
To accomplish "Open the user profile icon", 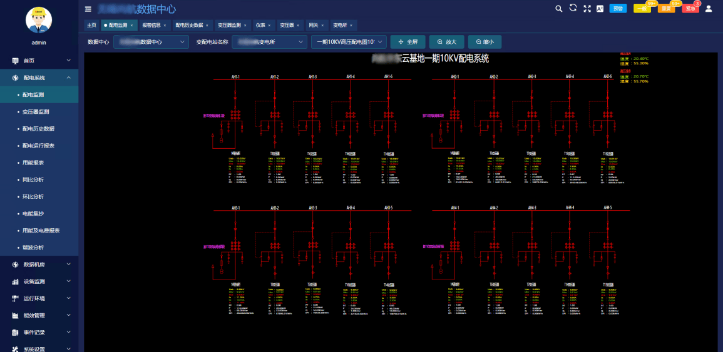I will pos(709,8).
